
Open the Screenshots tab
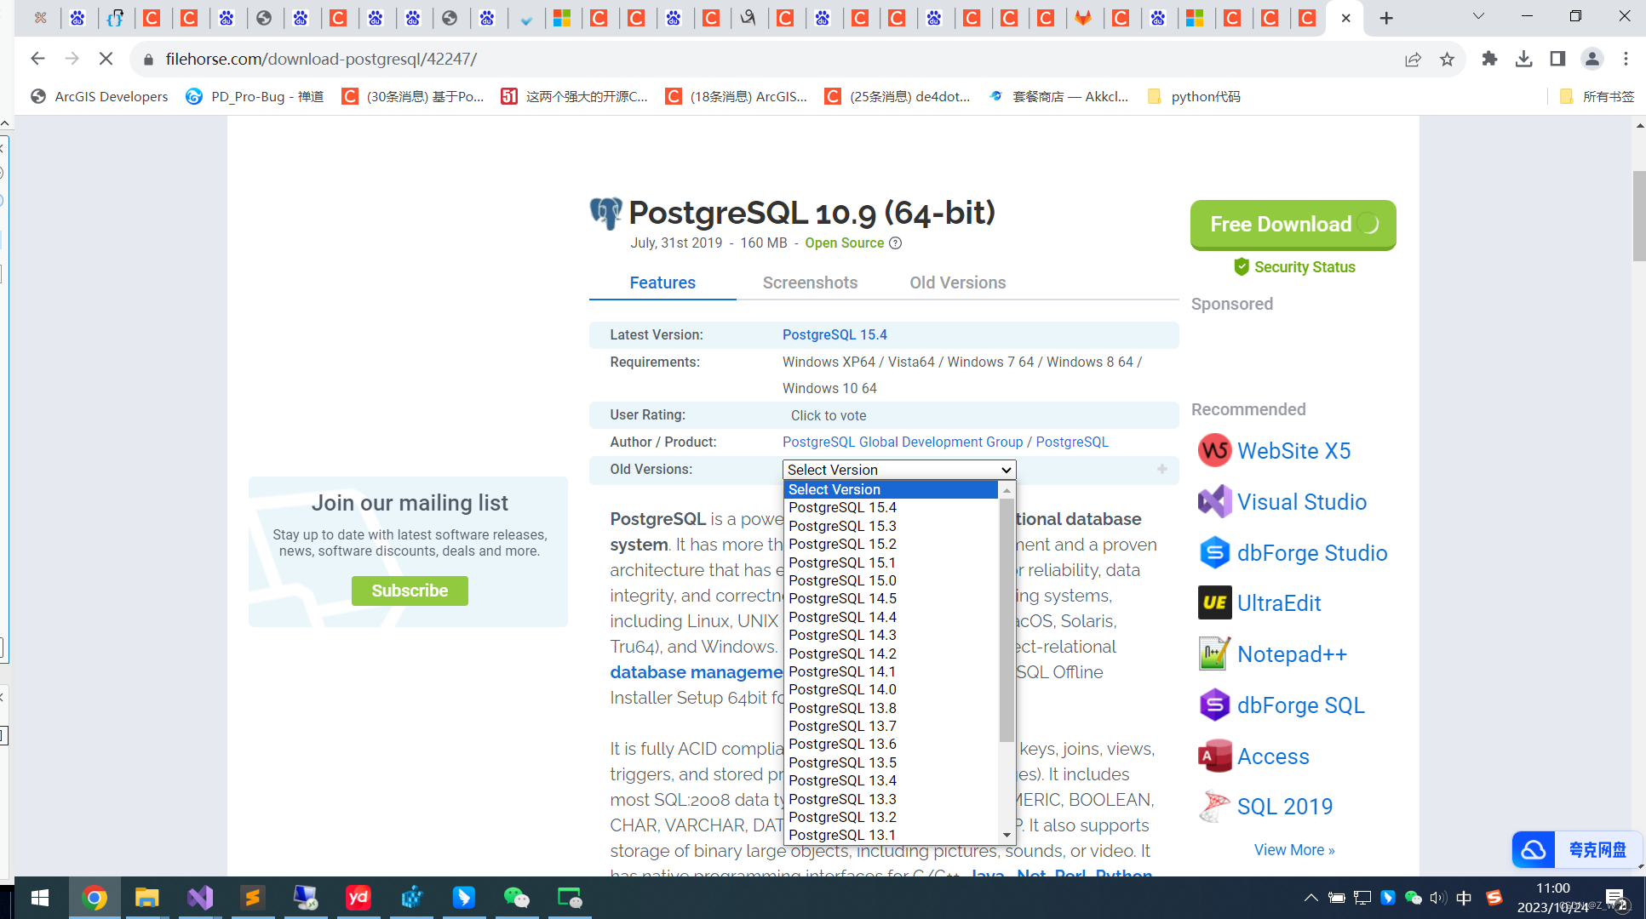tap(810, 283)
